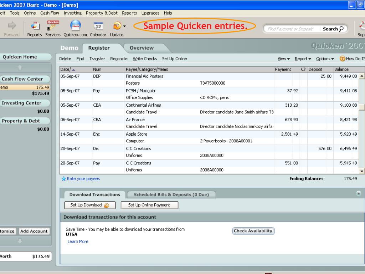Select the Apple Store transaction
The width and height of the screenshot is (365, 274).
209,137
